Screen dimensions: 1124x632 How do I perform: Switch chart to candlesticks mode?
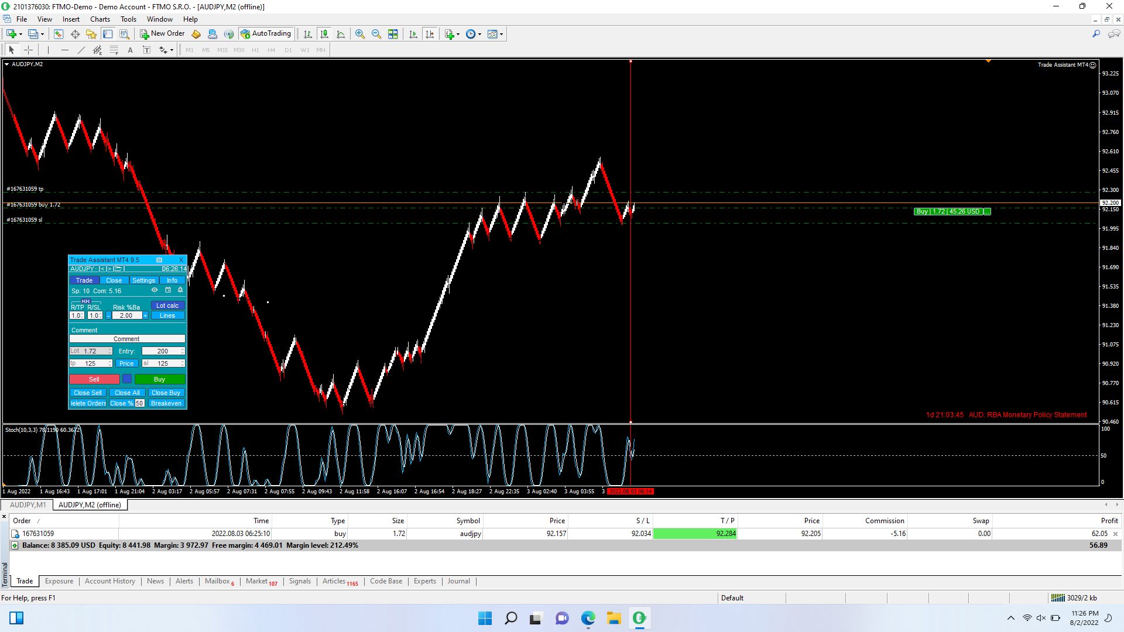pyautogui.click(x=324, y=34)
